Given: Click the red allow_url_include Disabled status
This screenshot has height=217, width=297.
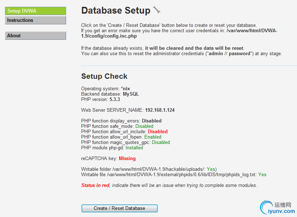Looking at the screenshot, I should [158, 131].
